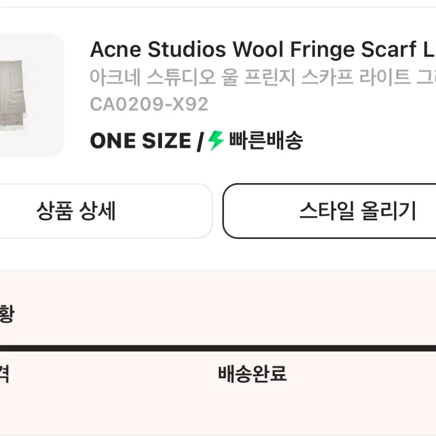The height and width of the screenshot is (436, 436).
Task: Click the slash separator after ONE SIZE
Action: click(200, 141)
